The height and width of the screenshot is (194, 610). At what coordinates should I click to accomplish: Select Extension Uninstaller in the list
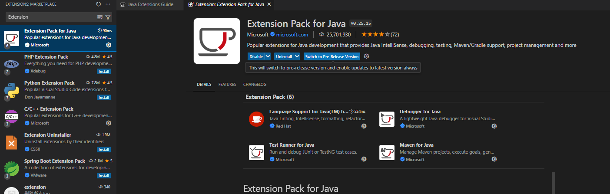pos(58,142)
